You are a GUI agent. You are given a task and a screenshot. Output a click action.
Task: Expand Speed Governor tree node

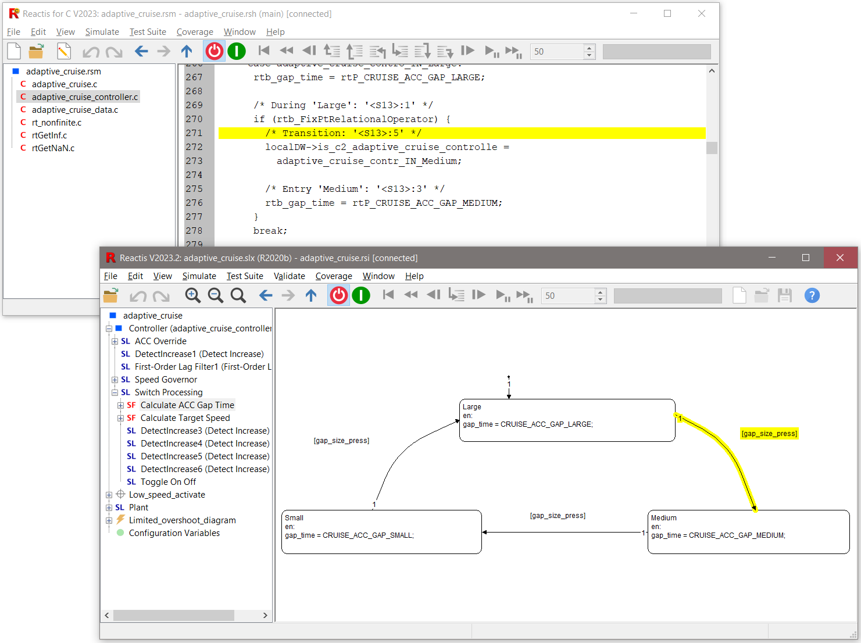(115, 380)
